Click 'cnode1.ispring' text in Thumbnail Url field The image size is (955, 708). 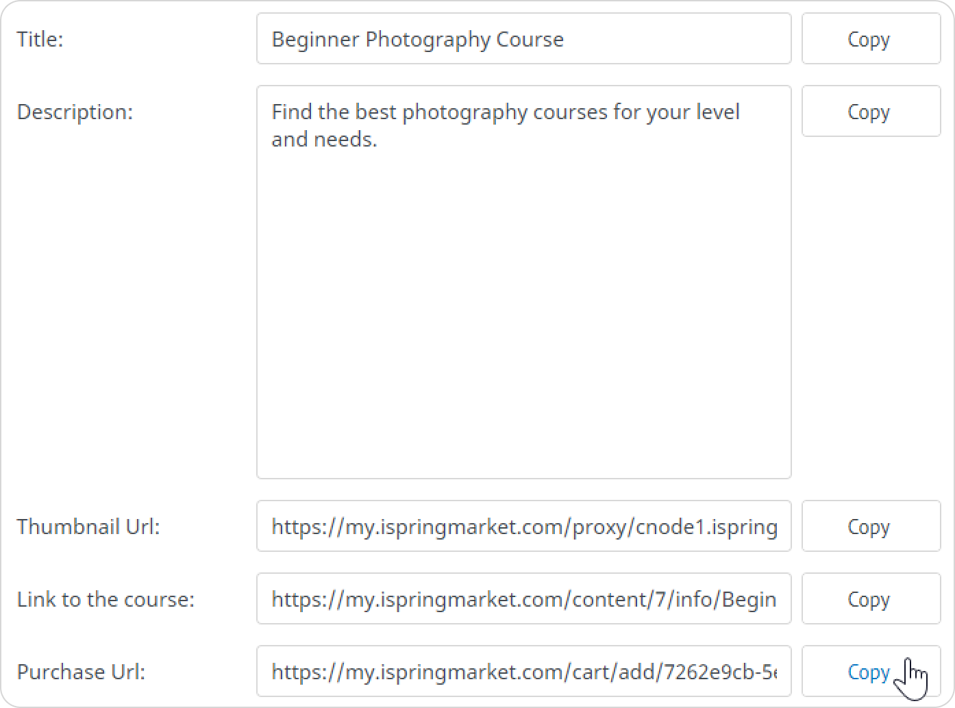706,527
